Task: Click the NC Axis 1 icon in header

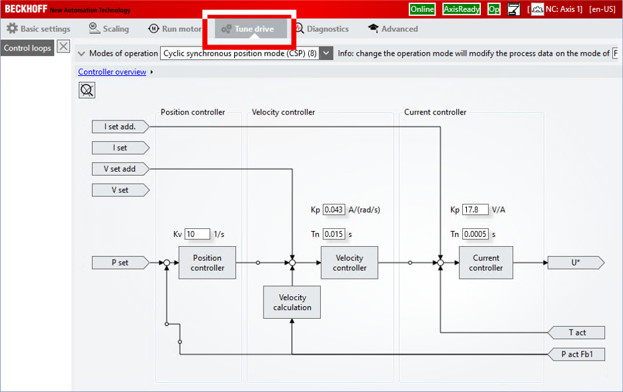Action: (x=537, y=9)
